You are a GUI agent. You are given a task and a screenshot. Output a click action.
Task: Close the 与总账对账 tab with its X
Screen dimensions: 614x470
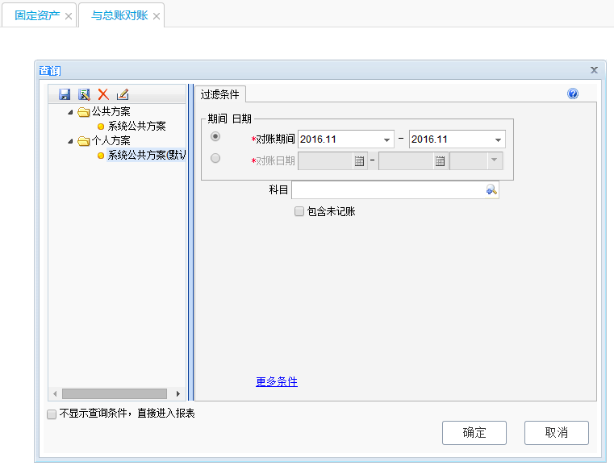click(157, 16)
